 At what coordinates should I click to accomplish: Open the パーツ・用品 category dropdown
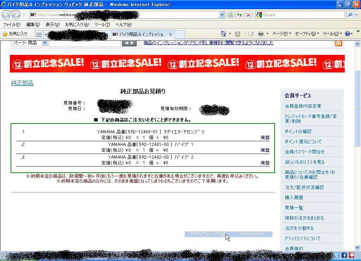coord(30,43)
